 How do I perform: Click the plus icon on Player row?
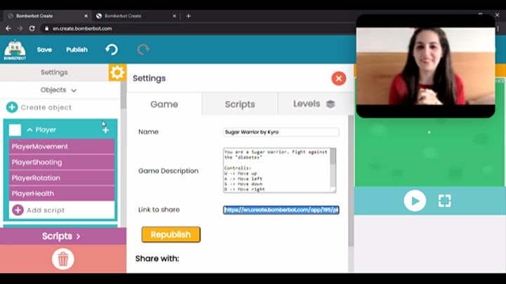click(105, 130)
